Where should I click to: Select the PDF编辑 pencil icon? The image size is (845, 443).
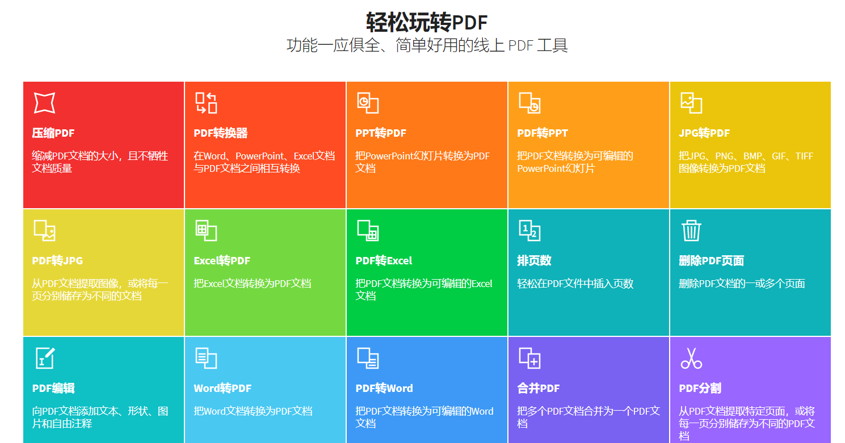45,358
